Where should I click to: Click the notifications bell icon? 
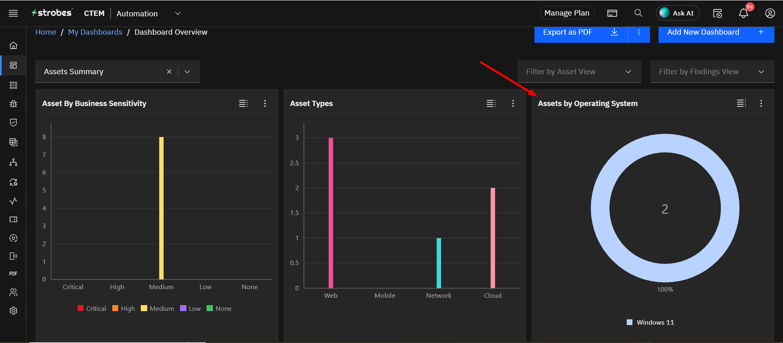[743, 13]
